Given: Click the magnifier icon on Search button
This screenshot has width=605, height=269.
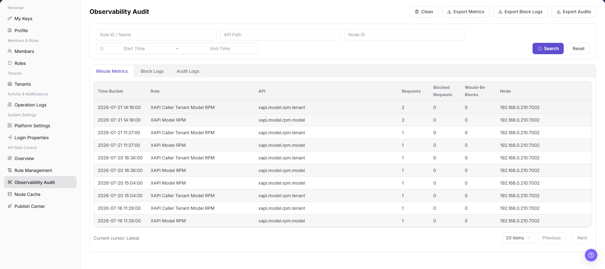Looking at the screenshot, I should click(x=540, y=49).
